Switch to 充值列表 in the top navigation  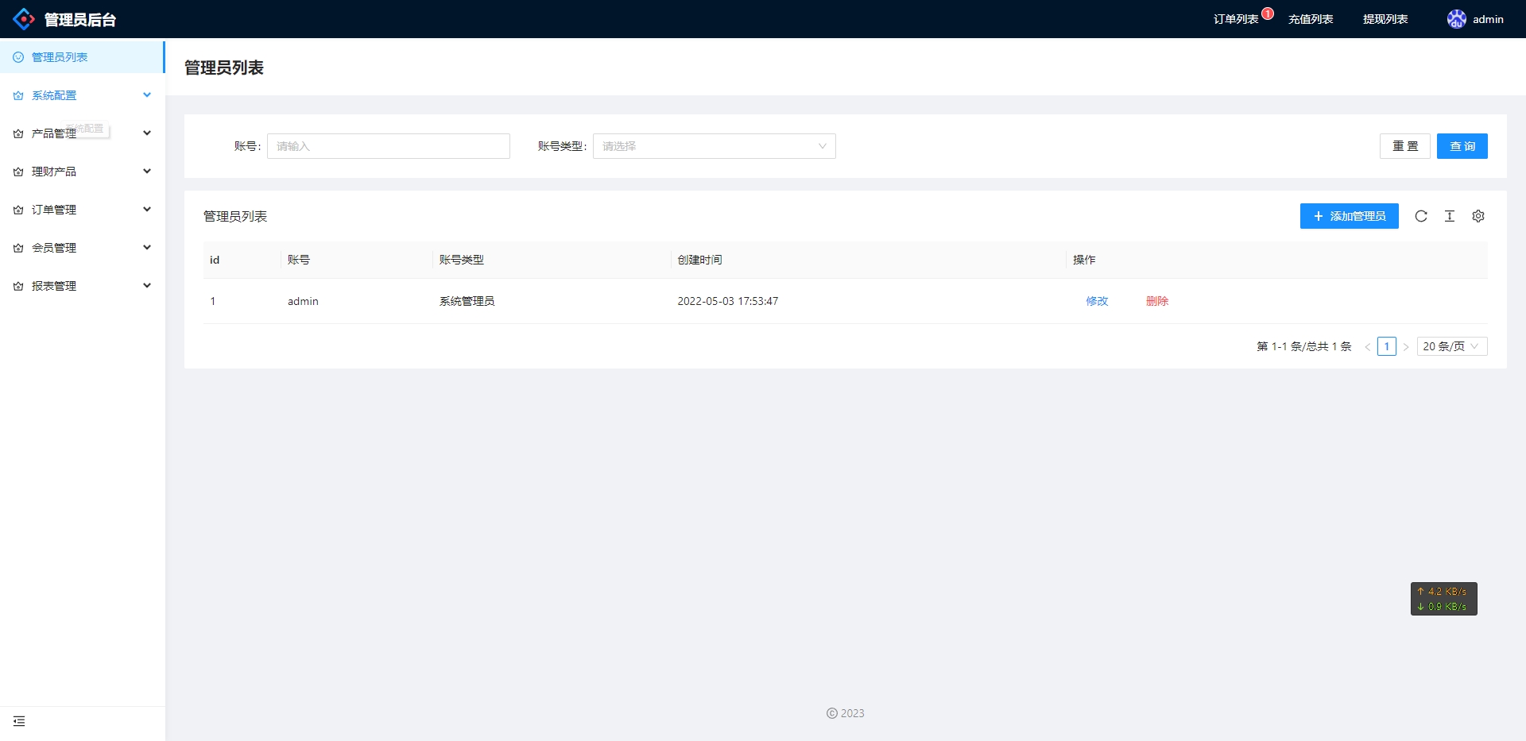pos(1309,18)
